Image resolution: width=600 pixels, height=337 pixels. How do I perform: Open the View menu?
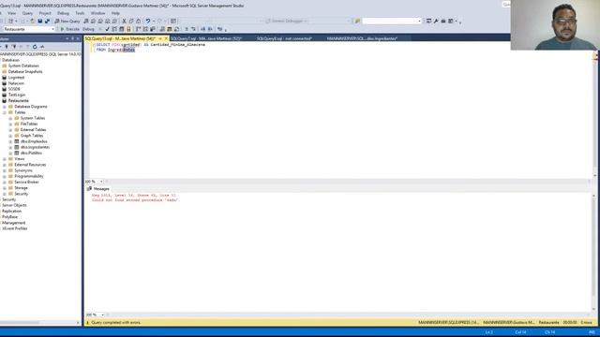(12, 13)
